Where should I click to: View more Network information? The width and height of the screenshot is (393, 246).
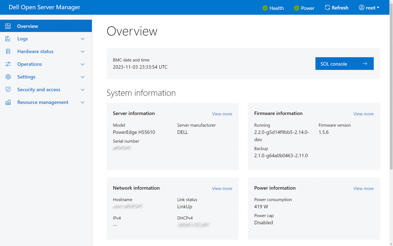pos(222,188)
